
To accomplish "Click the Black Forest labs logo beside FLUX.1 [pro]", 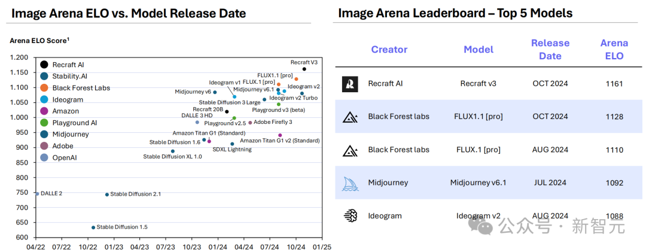I will pos(350,150).
